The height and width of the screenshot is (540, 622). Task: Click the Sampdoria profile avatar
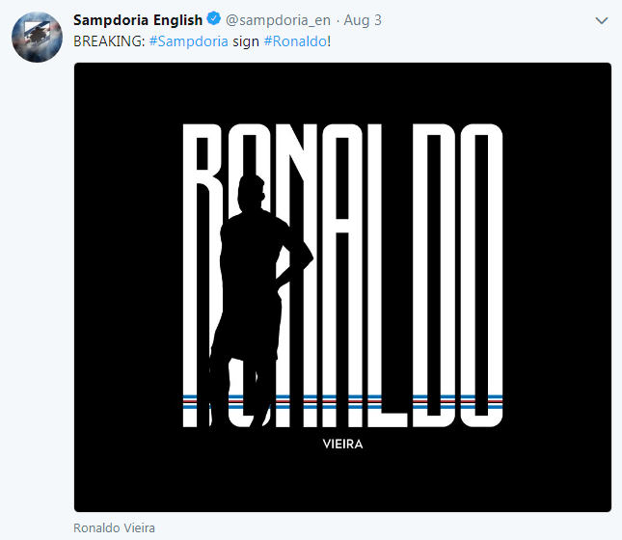(37, 39)
